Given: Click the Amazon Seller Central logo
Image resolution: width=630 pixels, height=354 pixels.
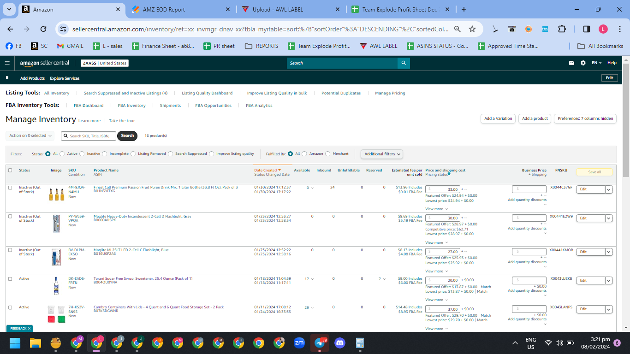Looking at the screenshot, I should (x=44, y=63).
